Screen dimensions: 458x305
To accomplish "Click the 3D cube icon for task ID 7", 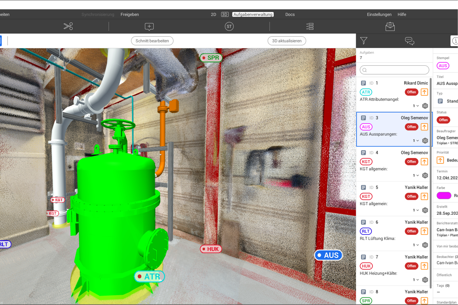I will (425, 280).
